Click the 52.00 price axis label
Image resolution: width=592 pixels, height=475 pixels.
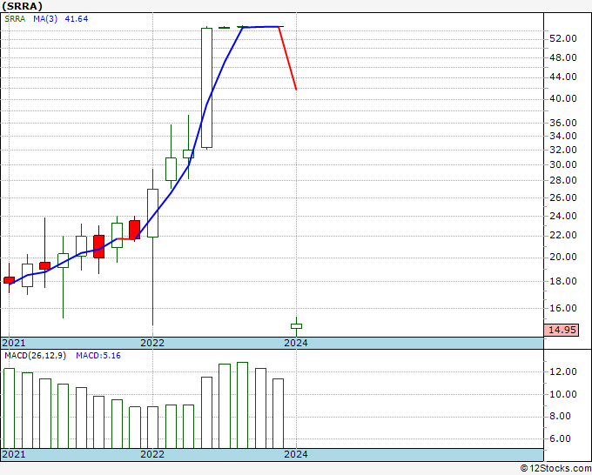tap(563, 38)
